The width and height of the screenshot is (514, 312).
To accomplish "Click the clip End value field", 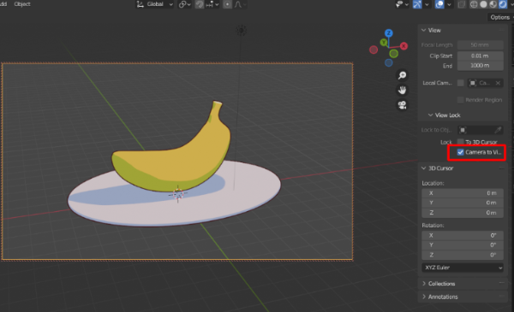I will click(x=480, y=66).
